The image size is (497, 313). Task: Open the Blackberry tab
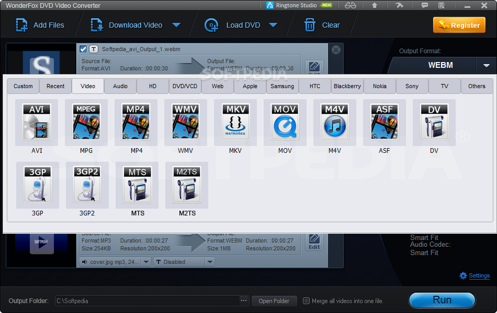click(347, 86)
